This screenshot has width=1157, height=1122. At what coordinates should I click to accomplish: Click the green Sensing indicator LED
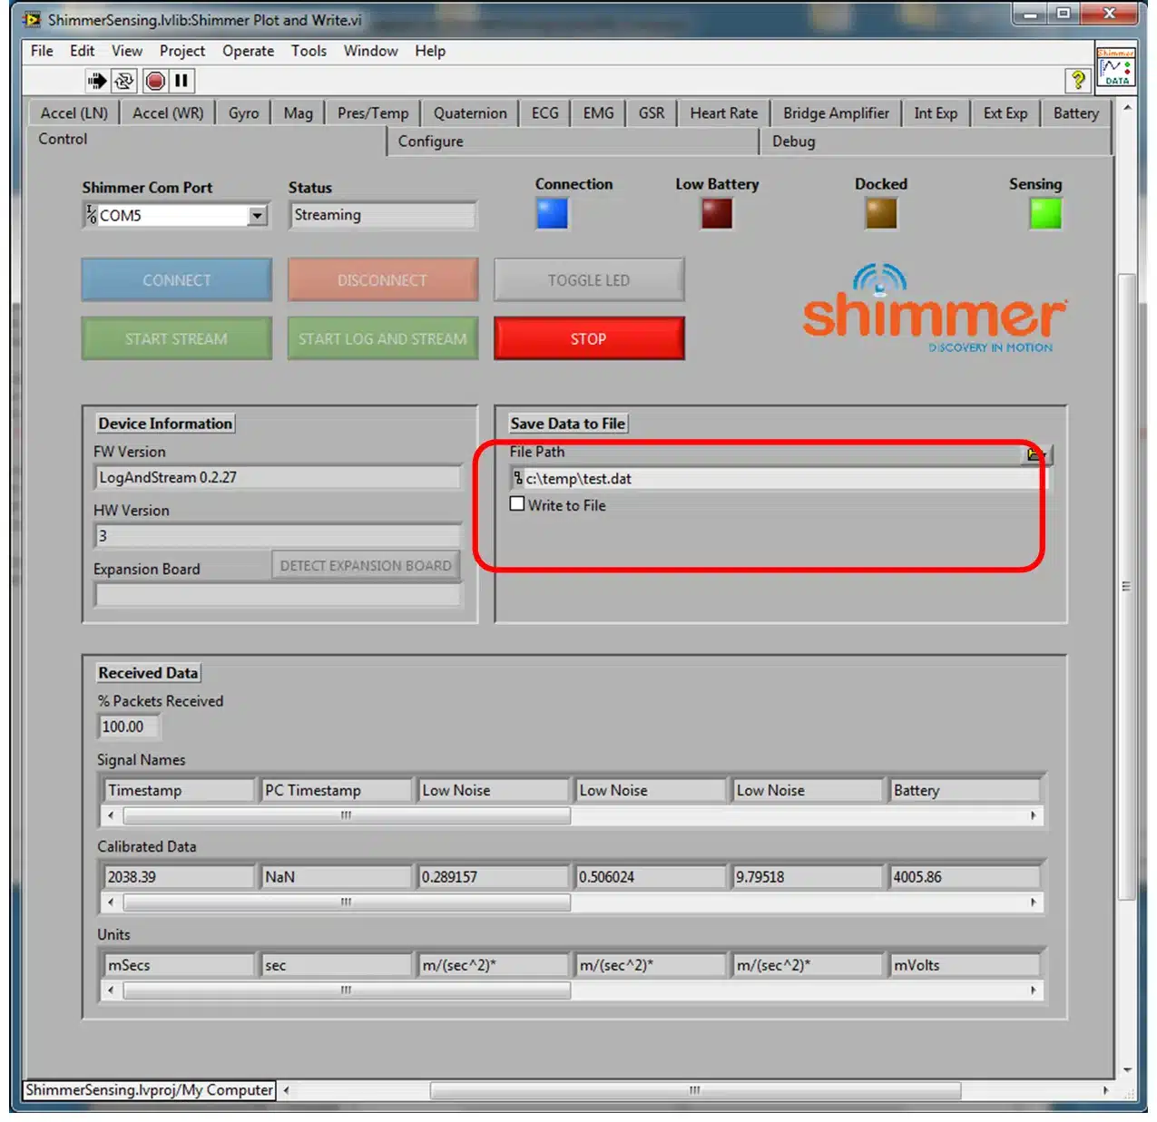[x=1045, y=214]
